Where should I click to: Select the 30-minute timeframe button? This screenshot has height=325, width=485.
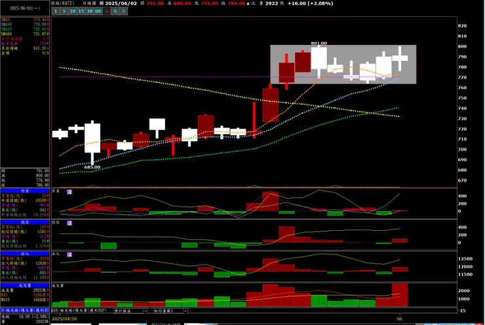[89, 11]
